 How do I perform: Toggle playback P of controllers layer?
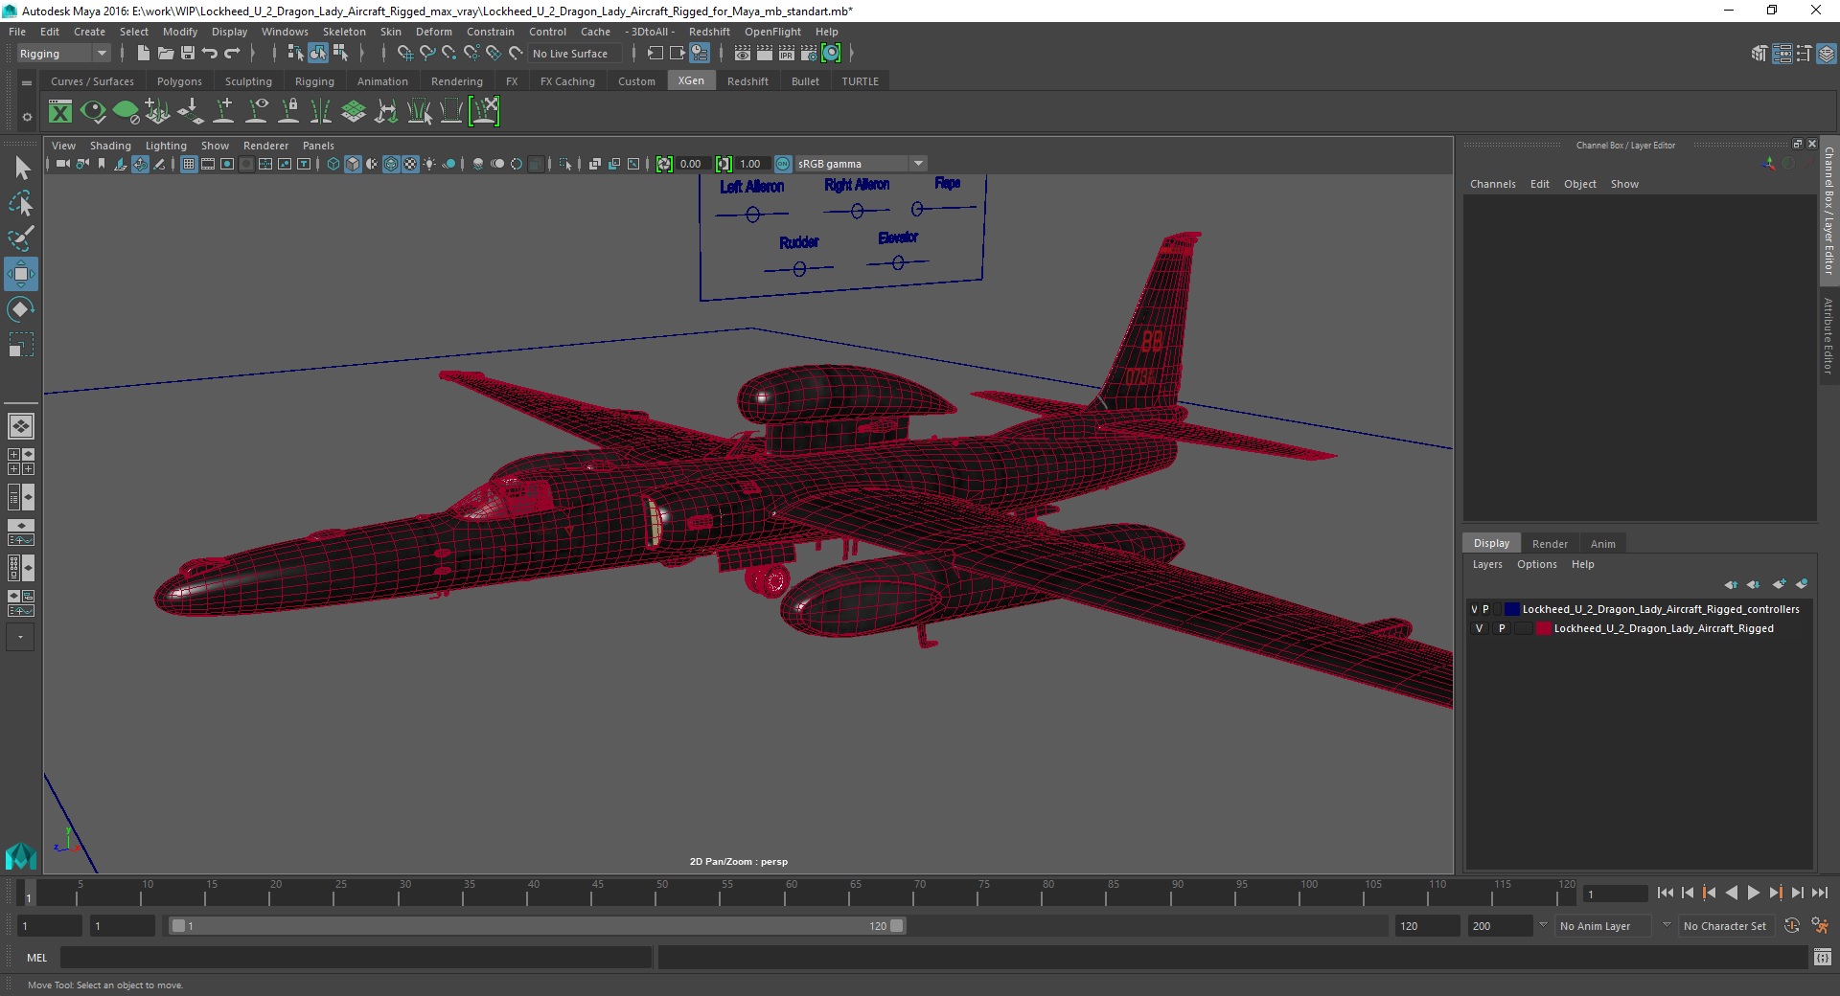tap(1486, 609)
